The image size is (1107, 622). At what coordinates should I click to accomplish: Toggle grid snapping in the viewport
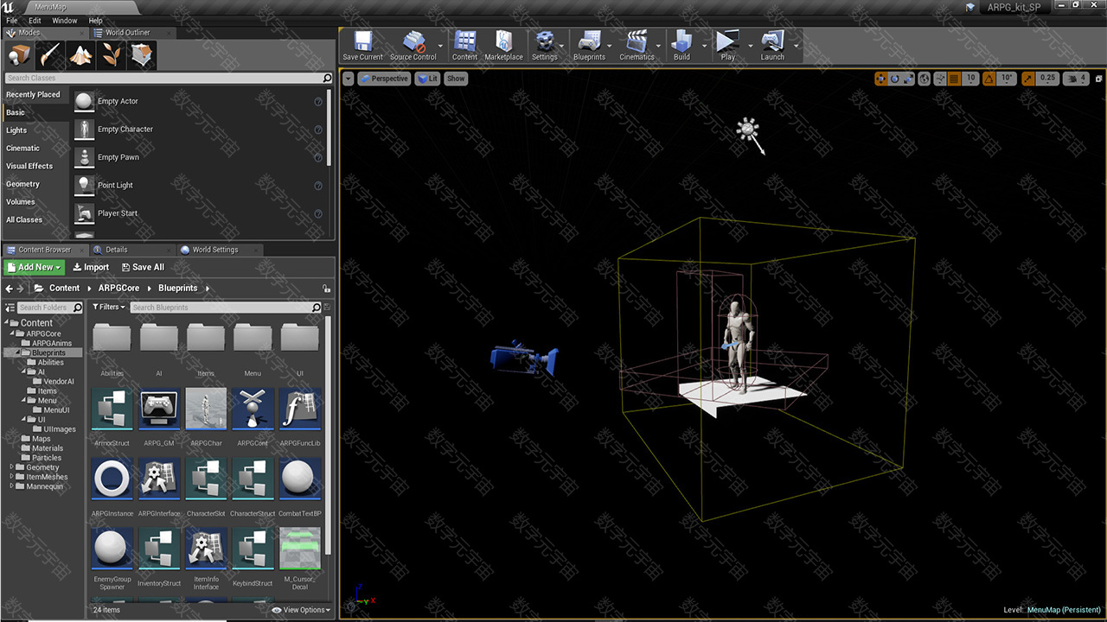pos(954,79)
